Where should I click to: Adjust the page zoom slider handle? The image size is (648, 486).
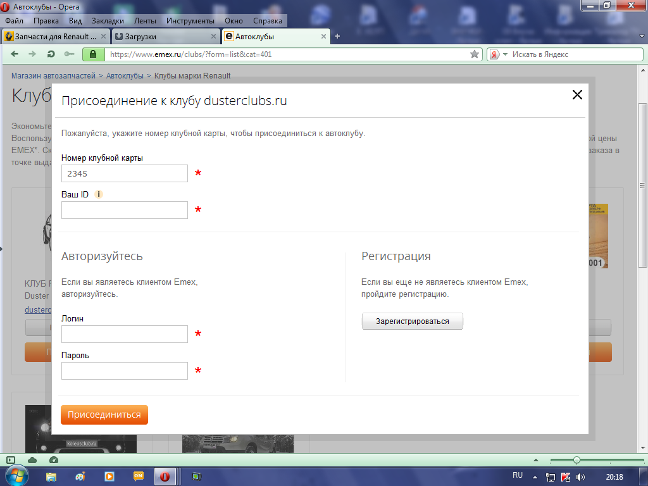tap(576, 460)
